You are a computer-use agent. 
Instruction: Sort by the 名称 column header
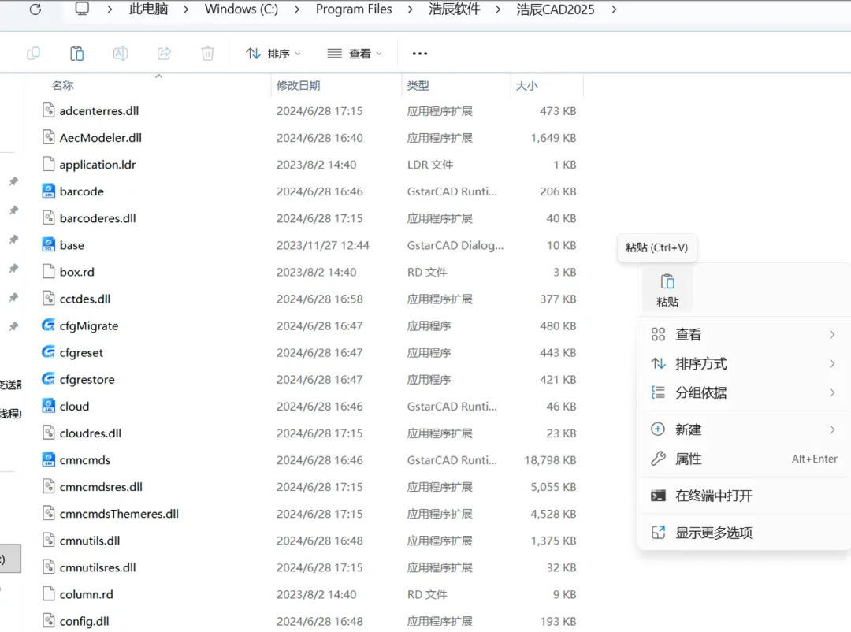[x=62, y=85]
